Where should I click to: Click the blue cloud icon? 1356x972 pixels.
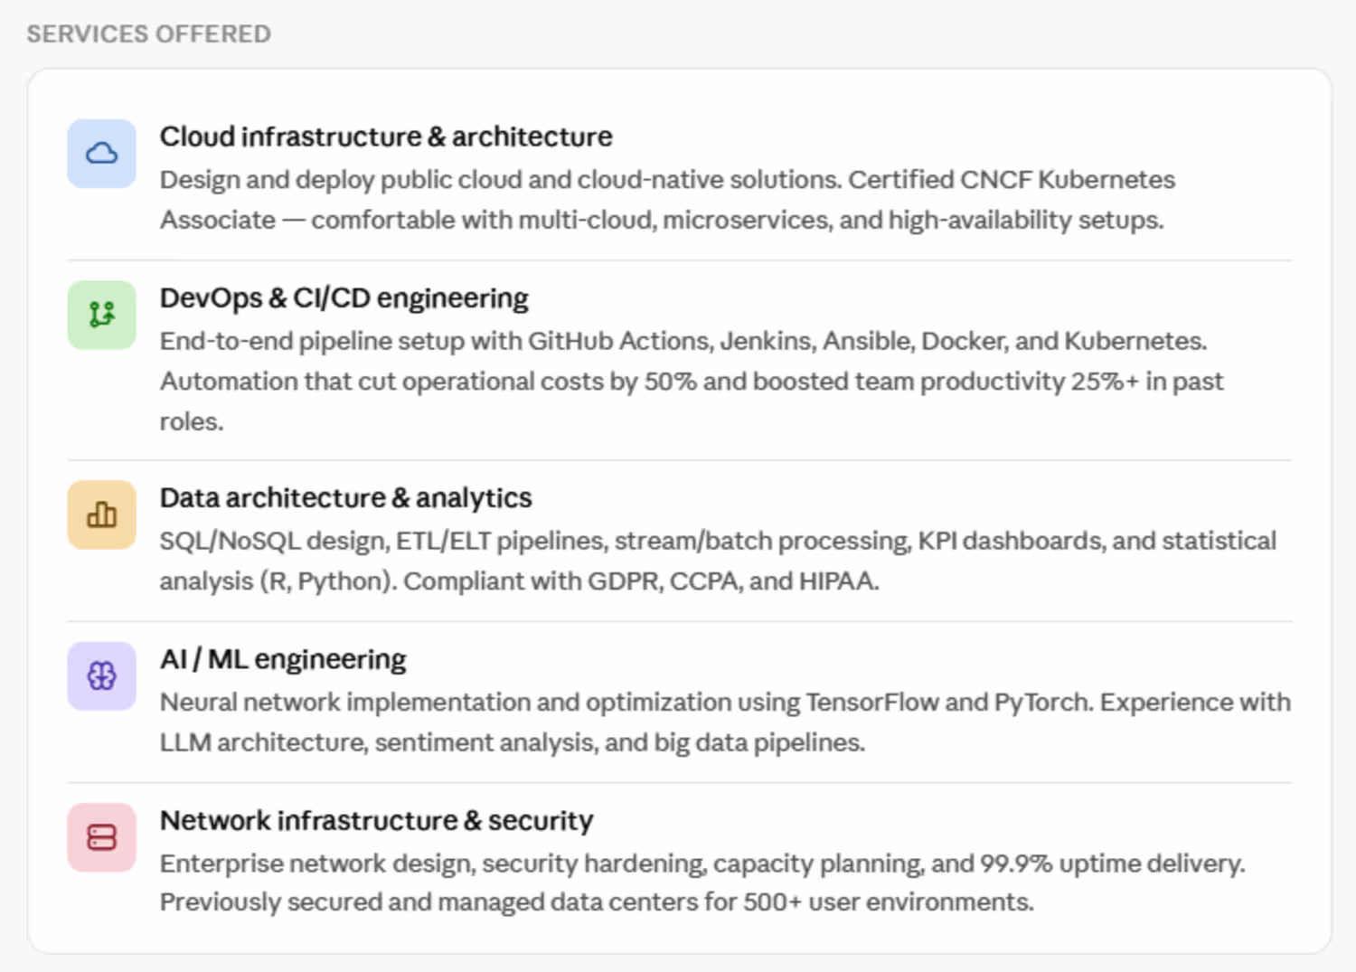pos(102,154)
